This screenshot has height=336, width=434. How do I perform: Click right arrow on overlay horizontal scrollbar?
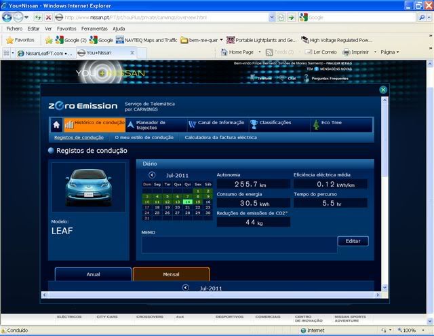point(378,295)
